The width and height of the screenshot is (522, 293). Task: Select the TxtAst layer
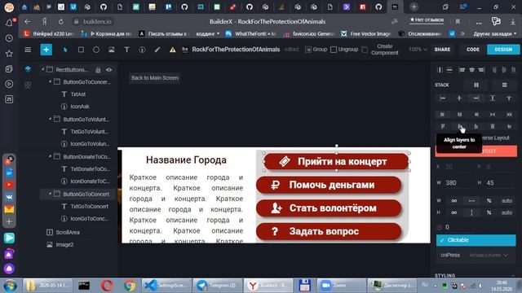(78, 94)
